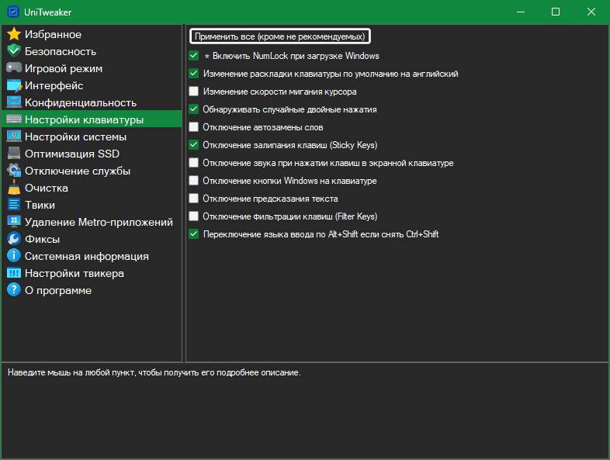Enable Отключение фильтрации клавиш (Filter Keys)
610x460 pixels.
click(194, 216)
